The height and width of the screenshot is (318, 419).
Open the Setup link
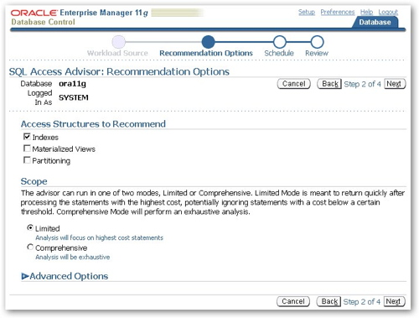307,12
